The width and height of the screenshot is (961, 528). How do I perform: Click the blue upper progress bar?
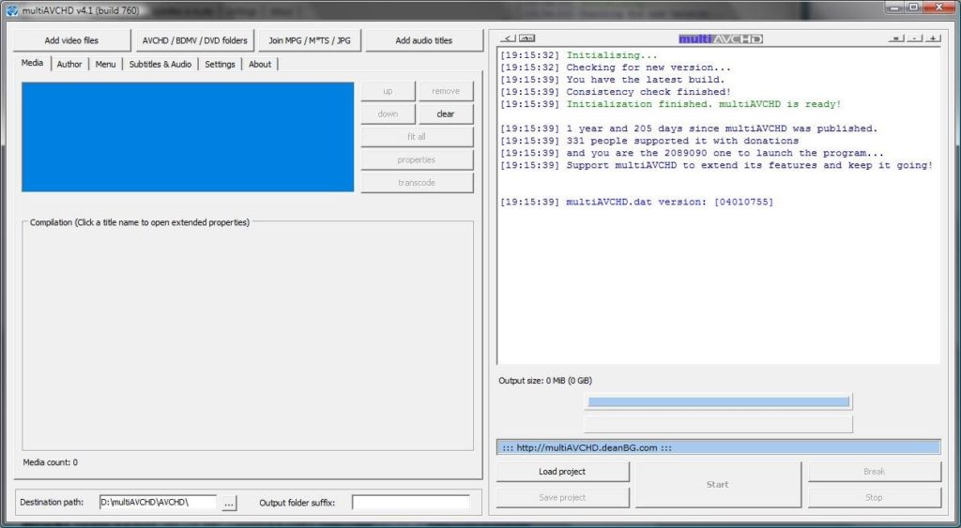718,401
